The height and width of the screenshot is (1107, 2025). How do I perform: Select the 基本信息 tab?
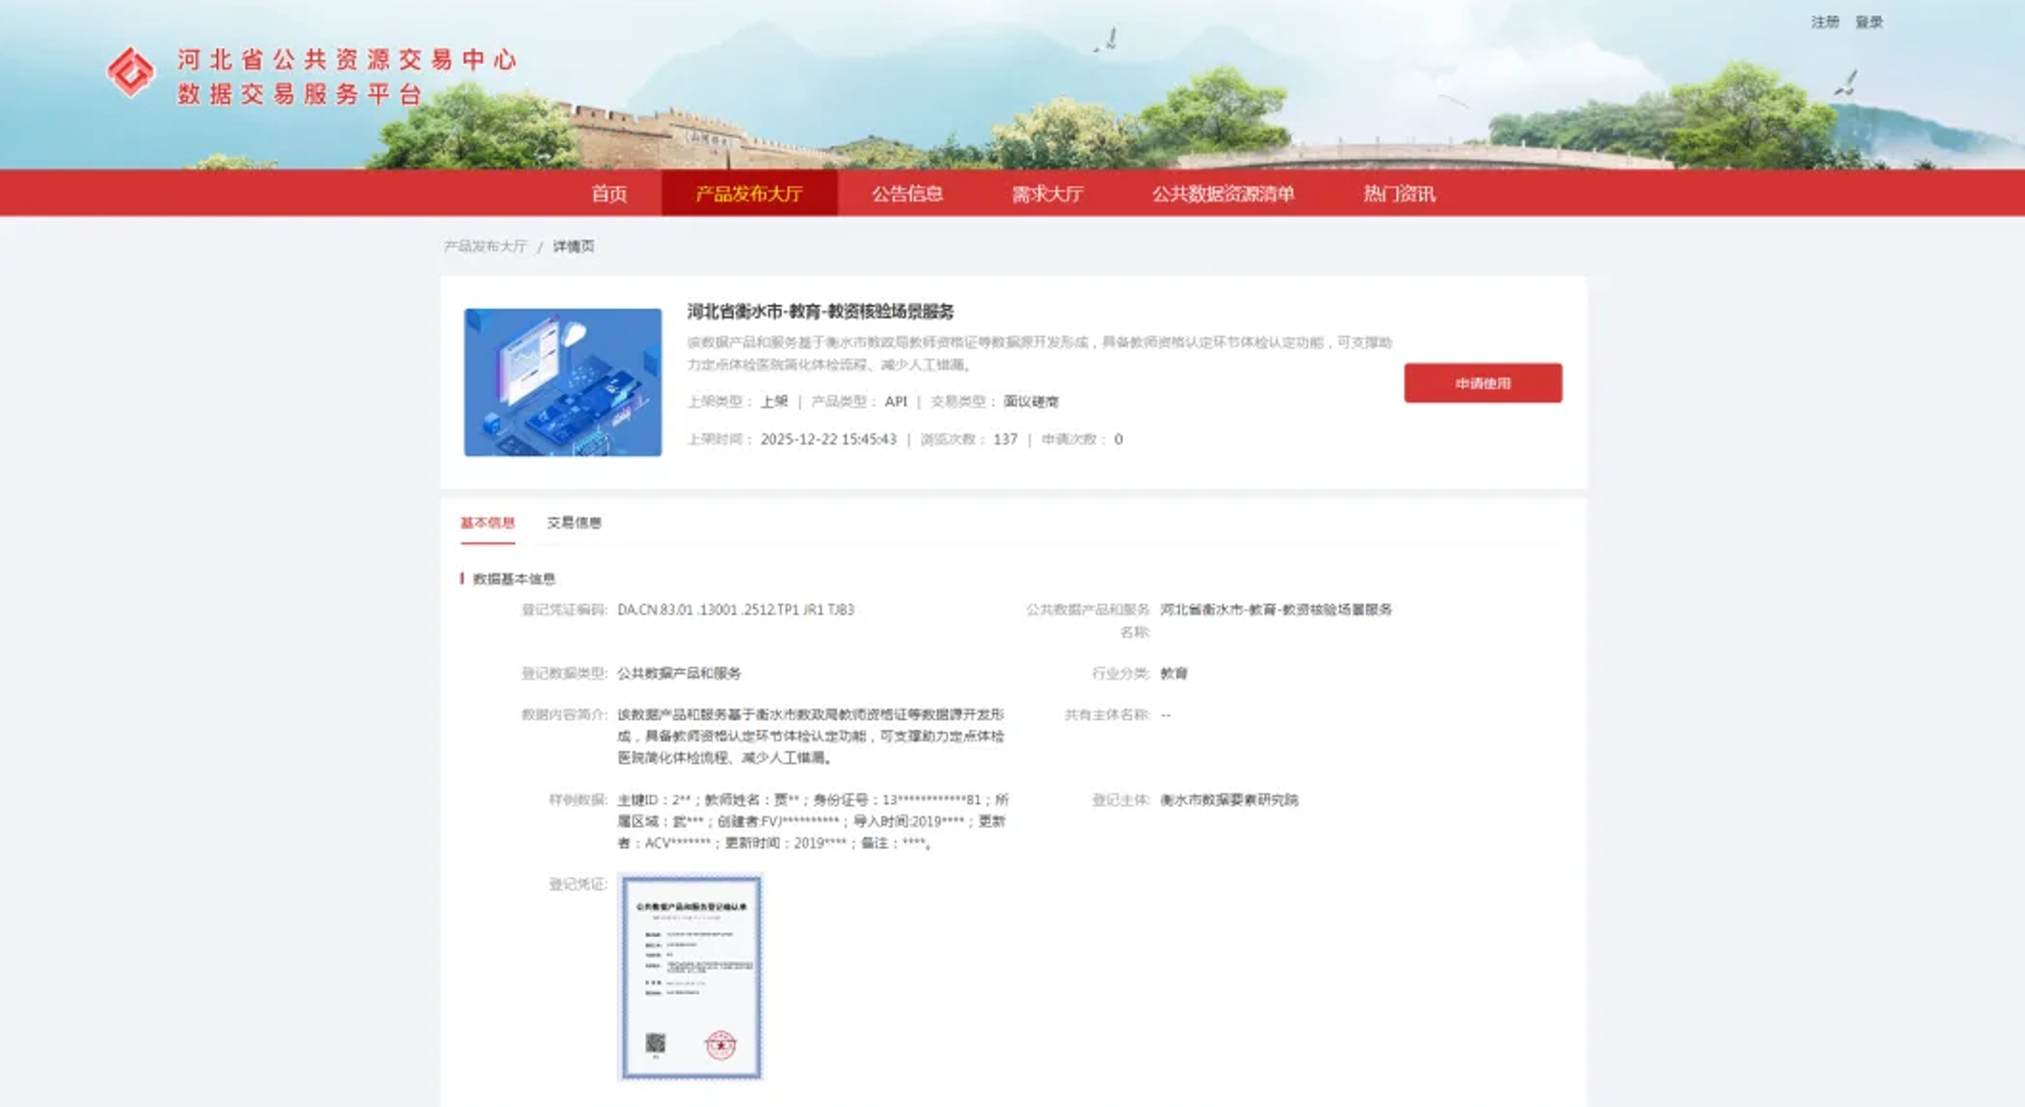[487, 522]
